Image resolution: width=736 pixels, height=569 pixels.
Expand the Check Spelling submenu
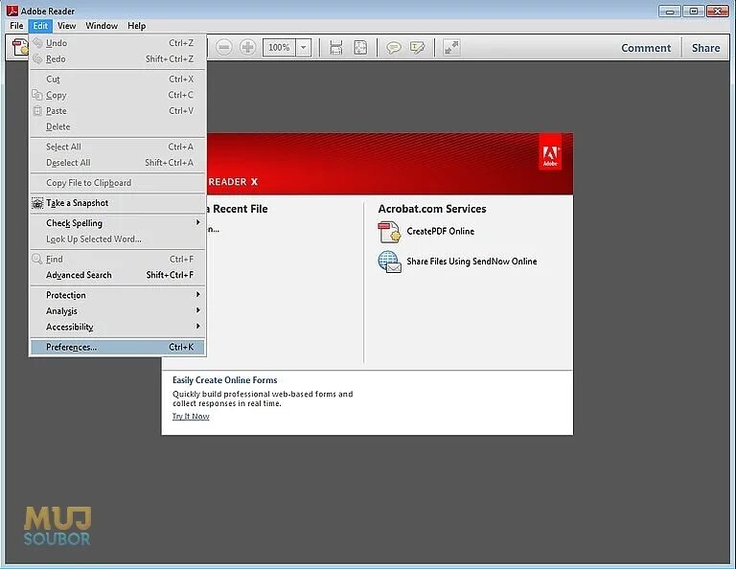118,223
